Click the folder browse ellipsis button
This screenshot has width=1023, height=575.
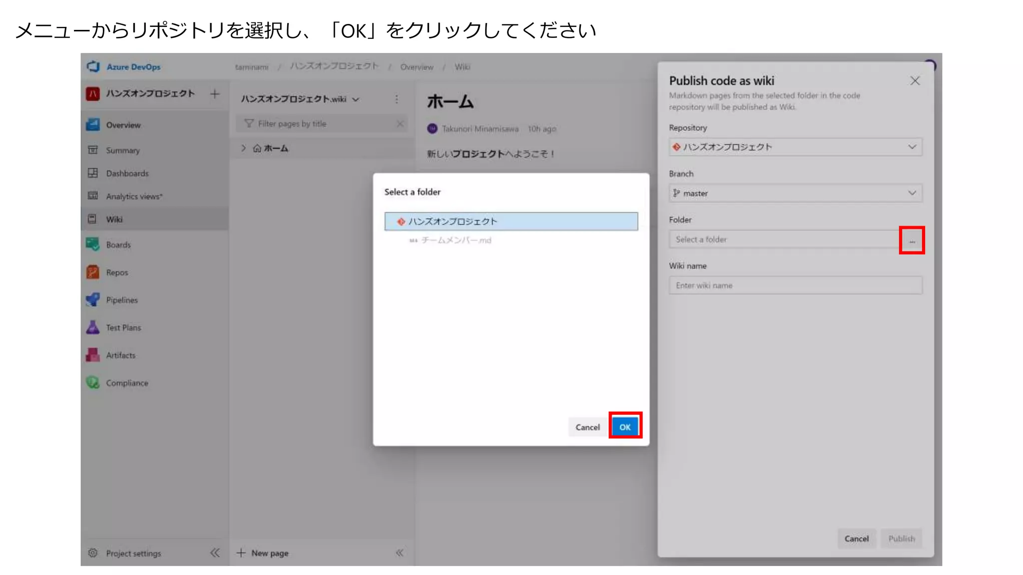[912, 240]
